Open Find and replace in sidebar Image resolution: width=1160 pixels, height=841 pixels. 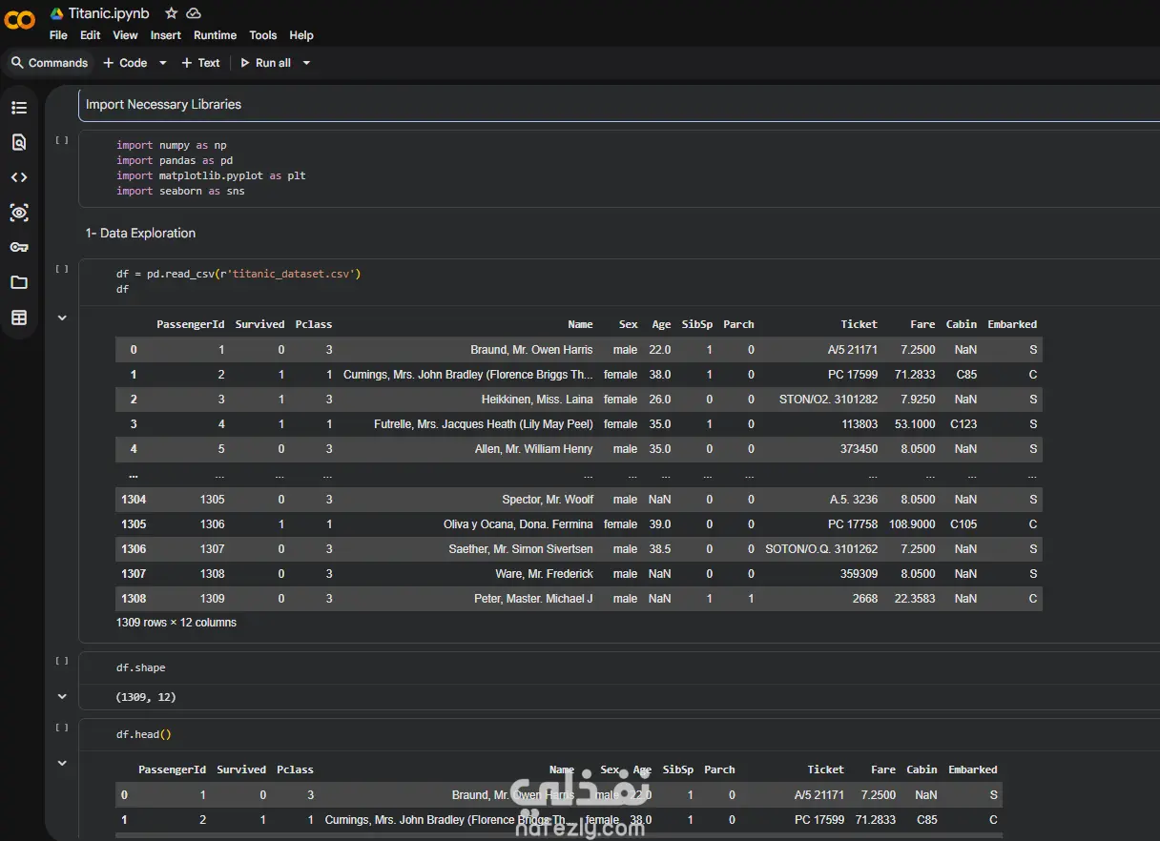[19, 143]
